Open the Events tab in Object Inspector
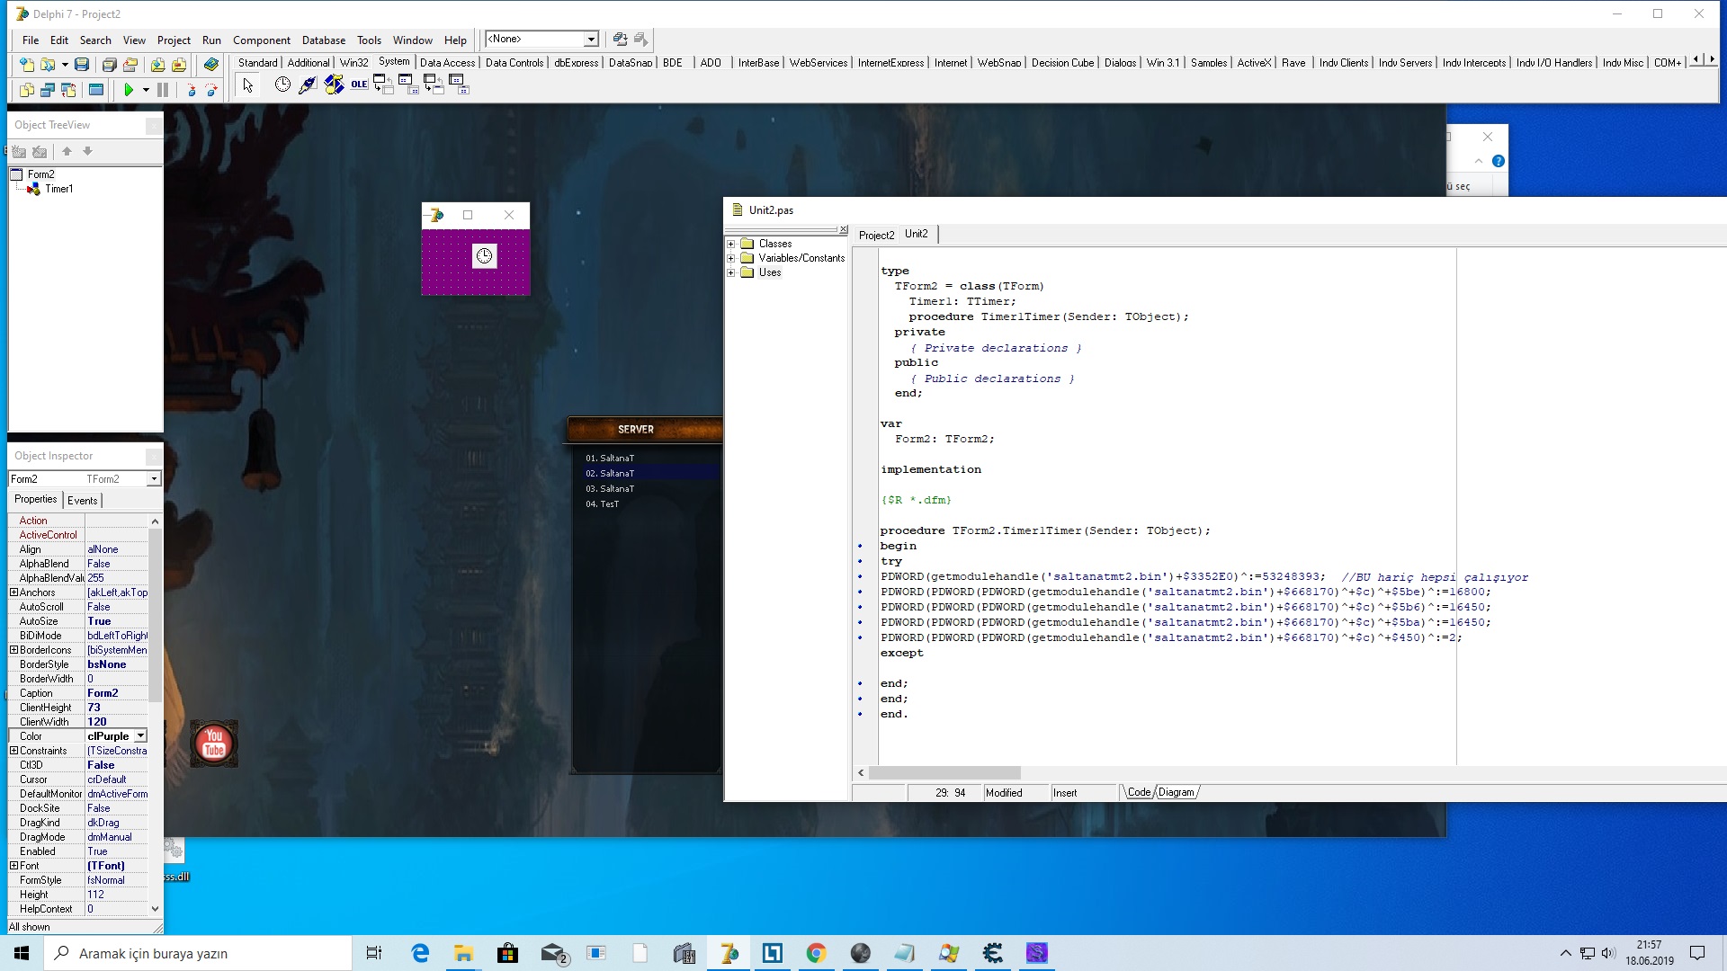 [x=82, y=501]
